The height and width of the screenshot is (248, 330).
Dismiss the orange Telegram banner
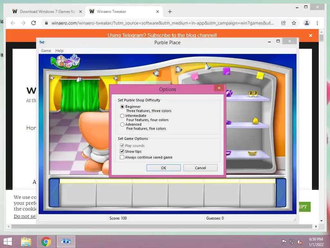(x=310, y=36)
